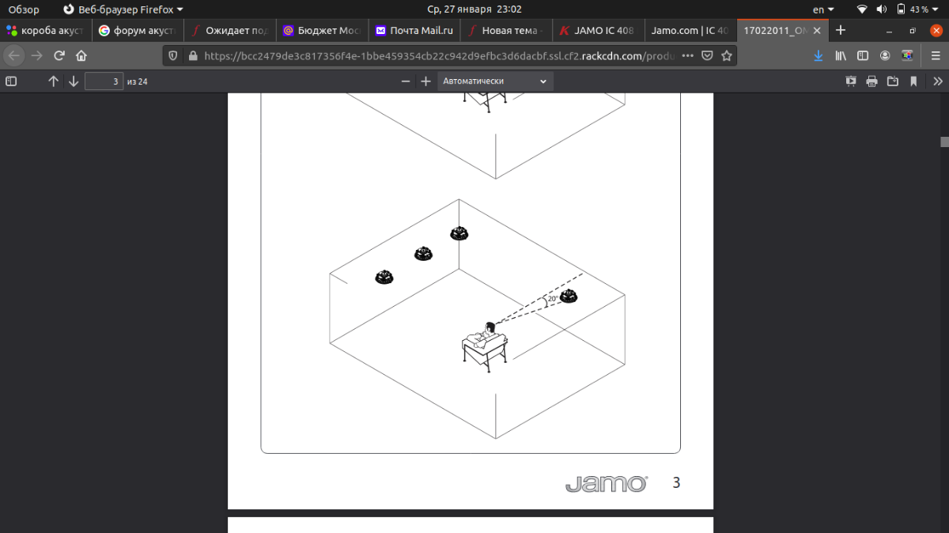
Task: Click the page number input field
Action: pyautogui.click(x=104, y=81)
